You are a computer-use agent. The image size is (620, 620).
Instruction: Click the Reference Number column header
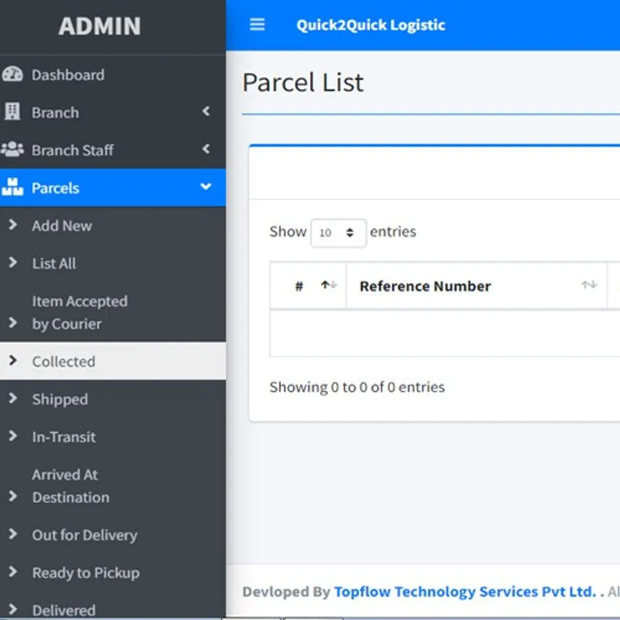coord(477,285)
